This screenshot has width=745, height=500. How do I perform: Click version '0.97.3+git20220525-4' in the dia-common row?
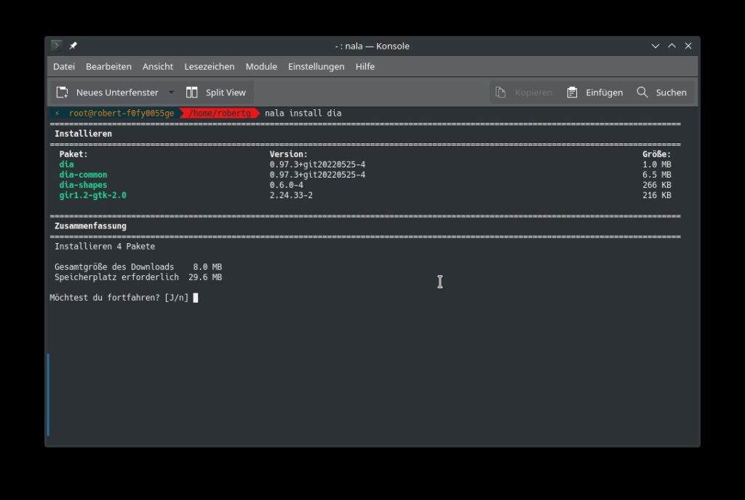(x=317, y=175)
